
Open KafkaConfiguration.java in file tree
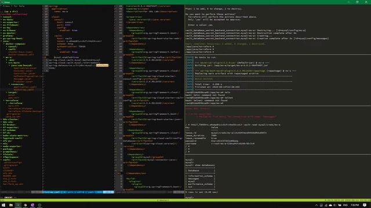[x=28, y=76]
